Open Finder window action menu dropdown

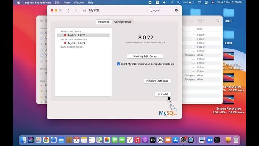[202, 21]
